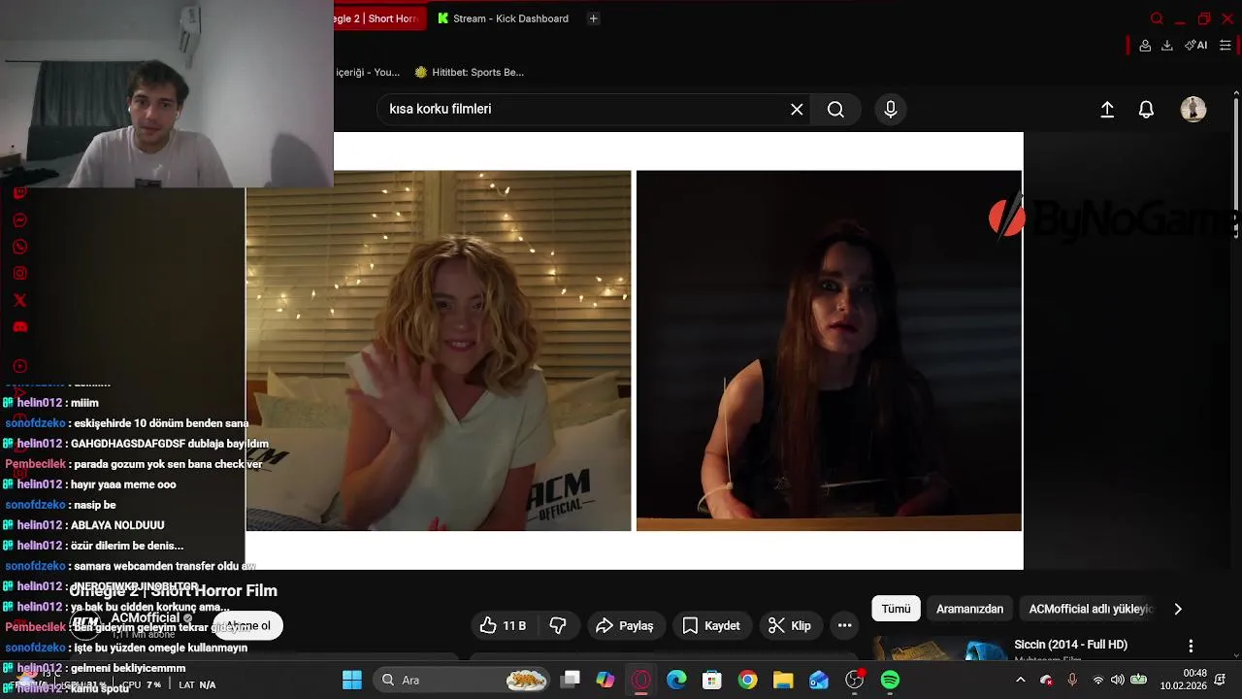Image resolution: width=1242 pixels, height=699 pixels.
Task: Open browser downloads icon
Action: [1167, 46]
